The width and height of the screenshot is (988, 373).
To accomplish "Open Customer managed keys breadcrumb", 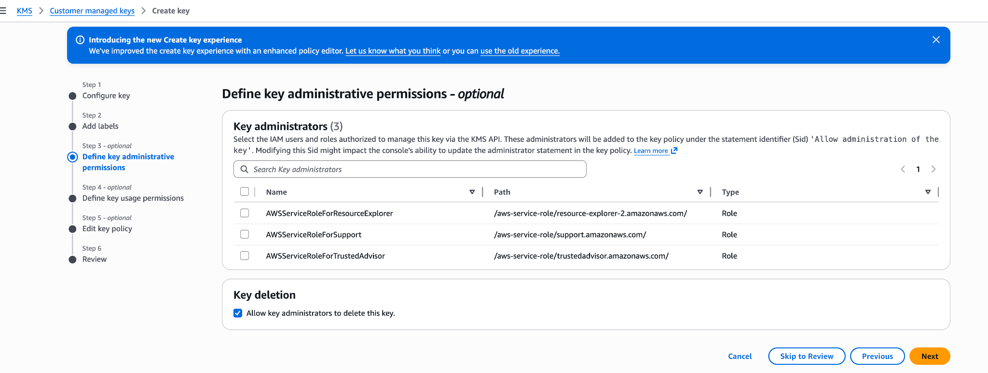I will coord(92,11).
